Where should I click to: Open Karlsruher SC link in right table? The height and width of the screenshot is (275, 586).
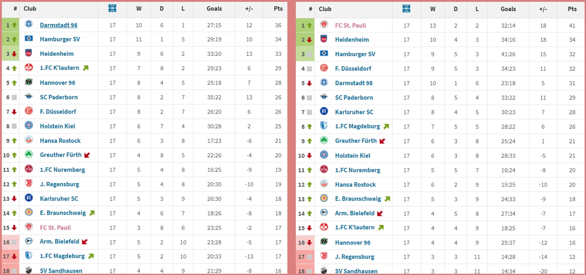click(x=354, y=112)
